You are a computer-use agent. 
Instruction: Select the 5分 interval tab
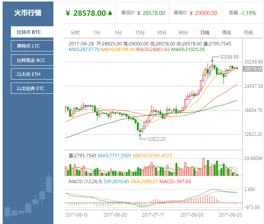pos(118,32)
